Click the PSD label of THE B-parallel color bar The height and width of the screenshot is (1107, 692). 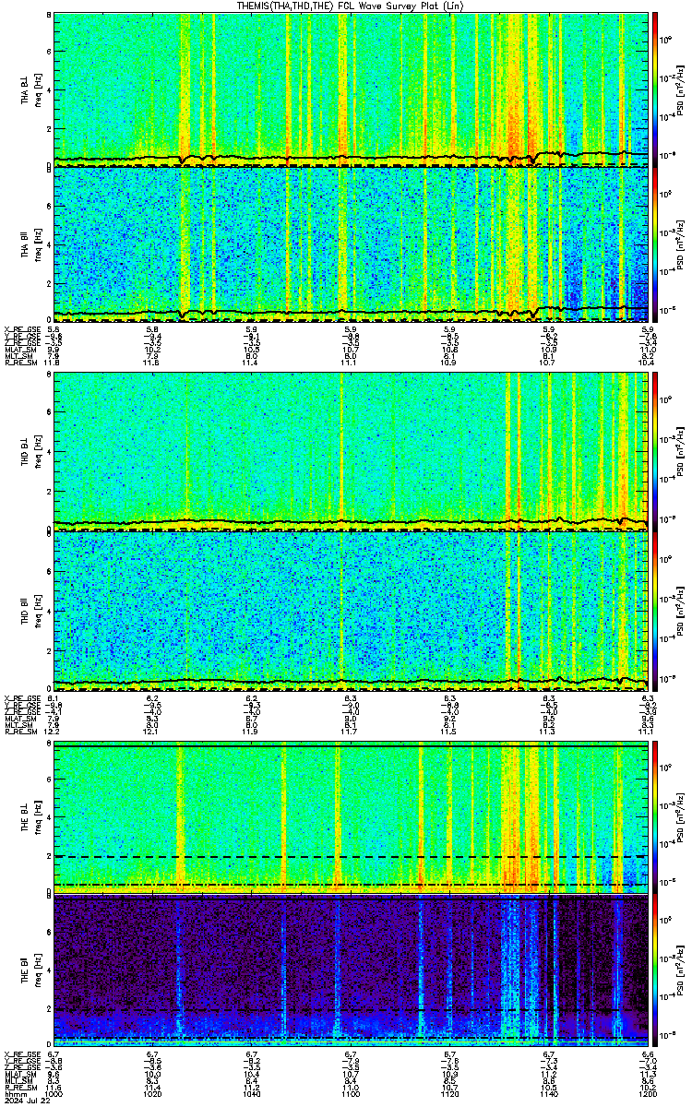point(680,971)
